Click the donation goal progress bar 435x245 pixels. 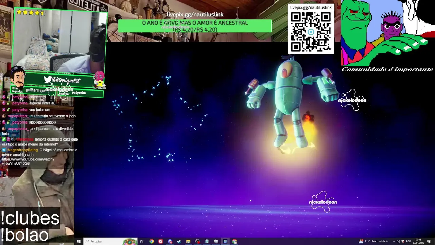pyautogui.click(x=195, y=26)
